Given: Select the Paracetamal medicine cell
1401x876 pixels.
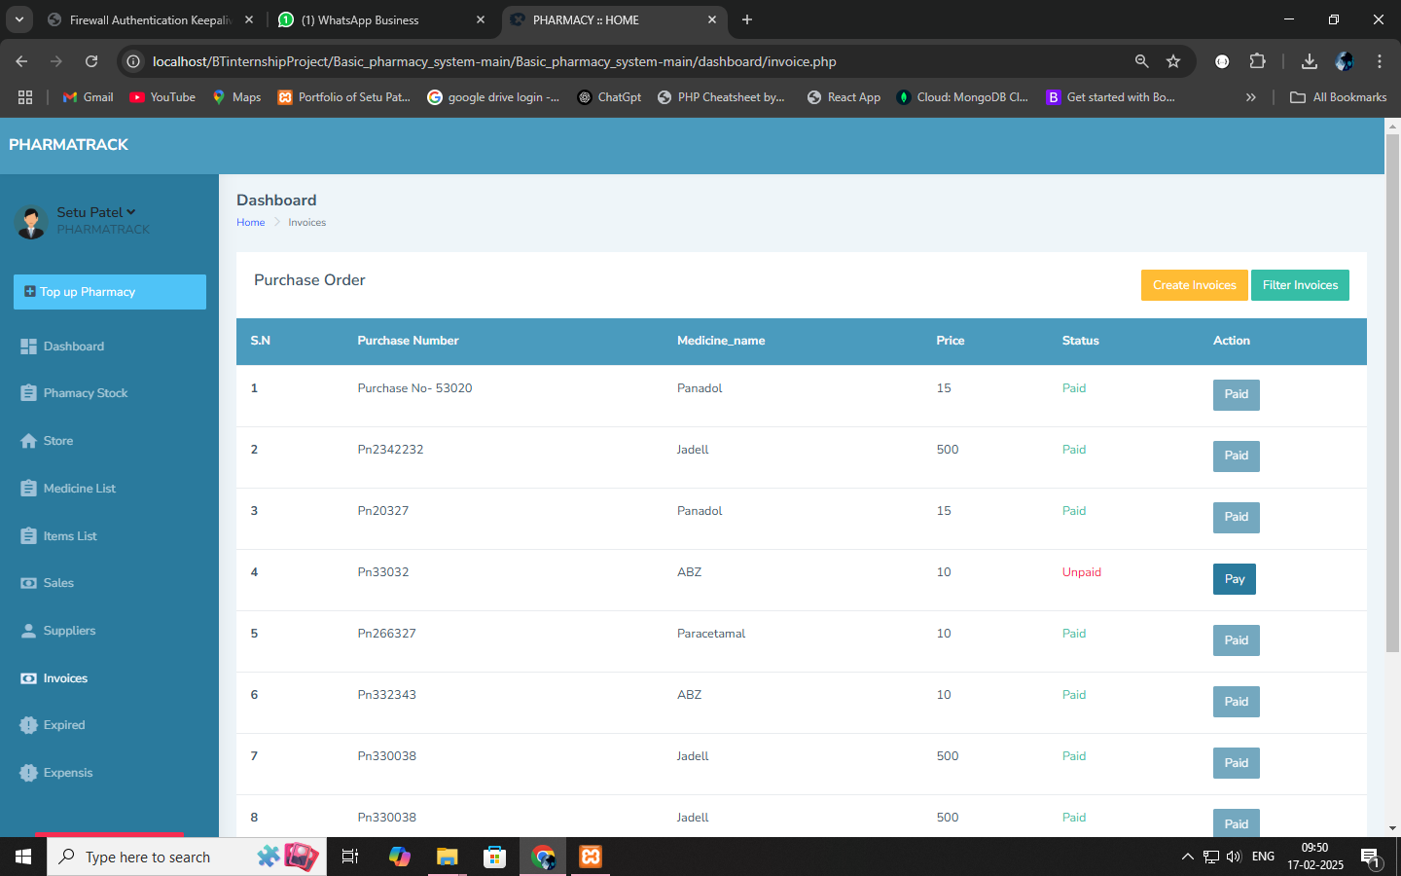Looking at the screenshot, I should pyautogui.click(x=711, y=634).
